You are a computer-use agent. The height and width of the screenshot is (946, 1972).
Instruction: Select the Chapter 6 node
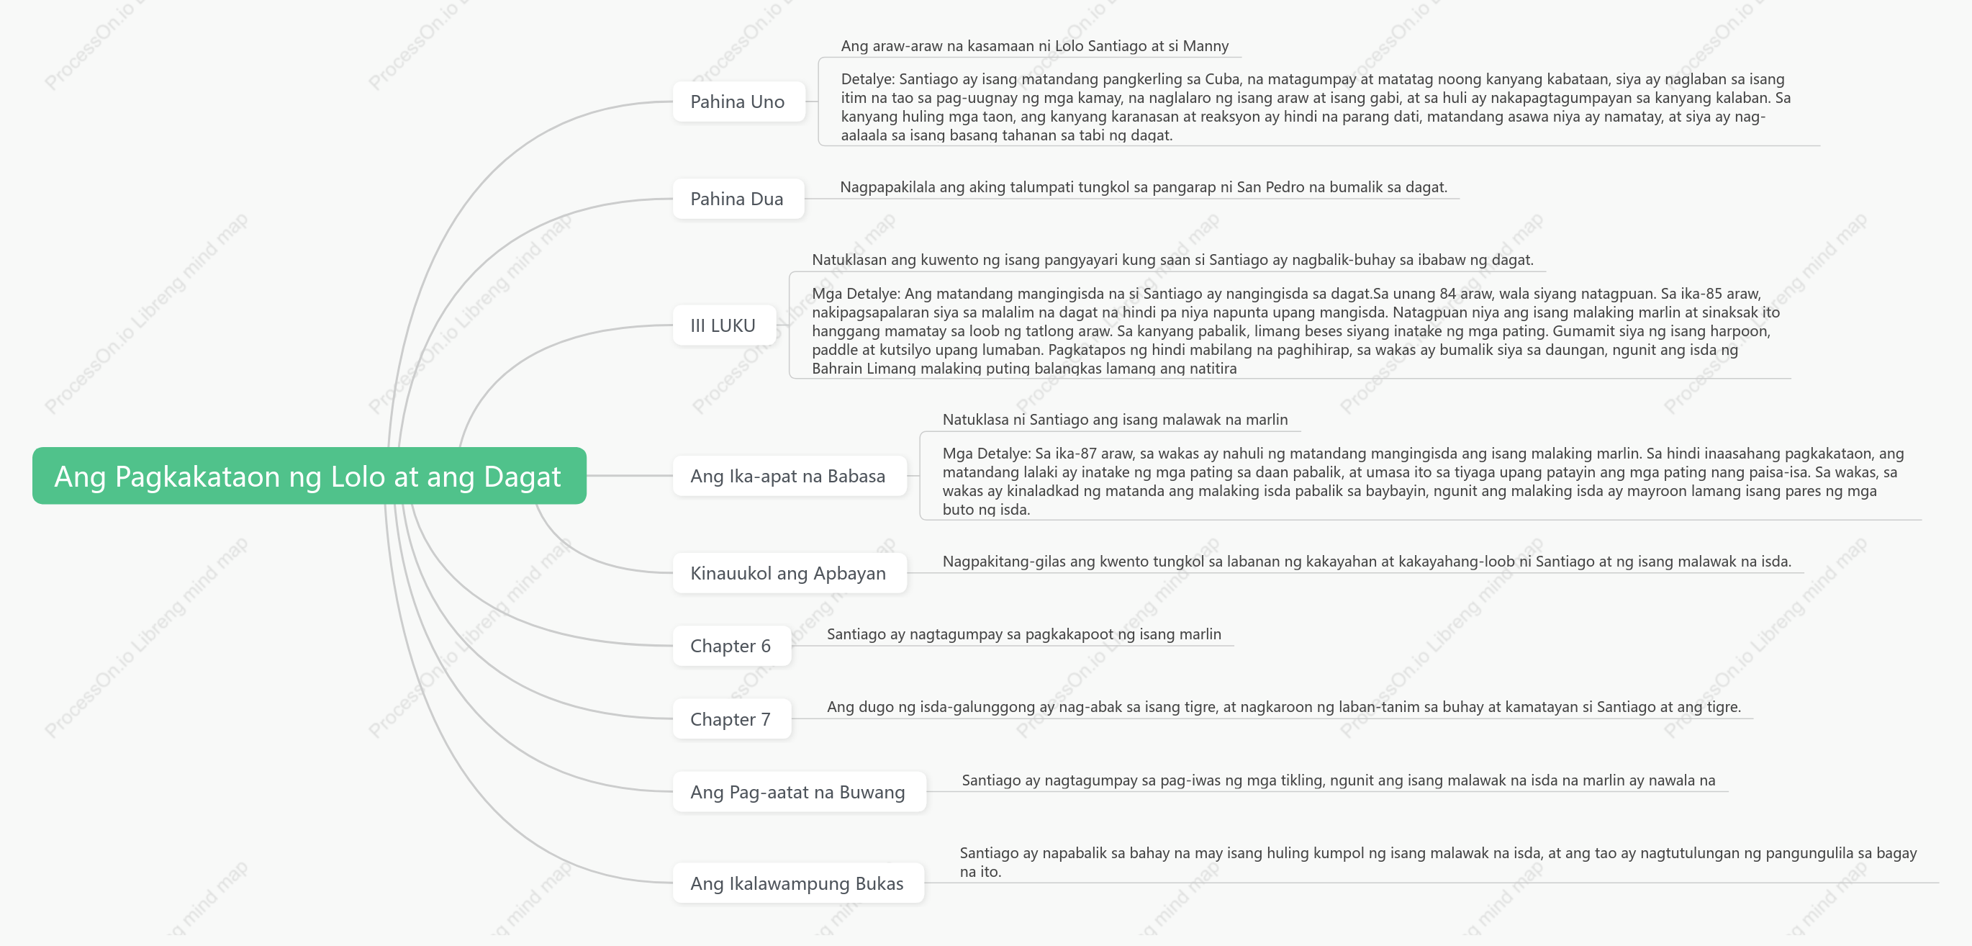click(731, 646)
